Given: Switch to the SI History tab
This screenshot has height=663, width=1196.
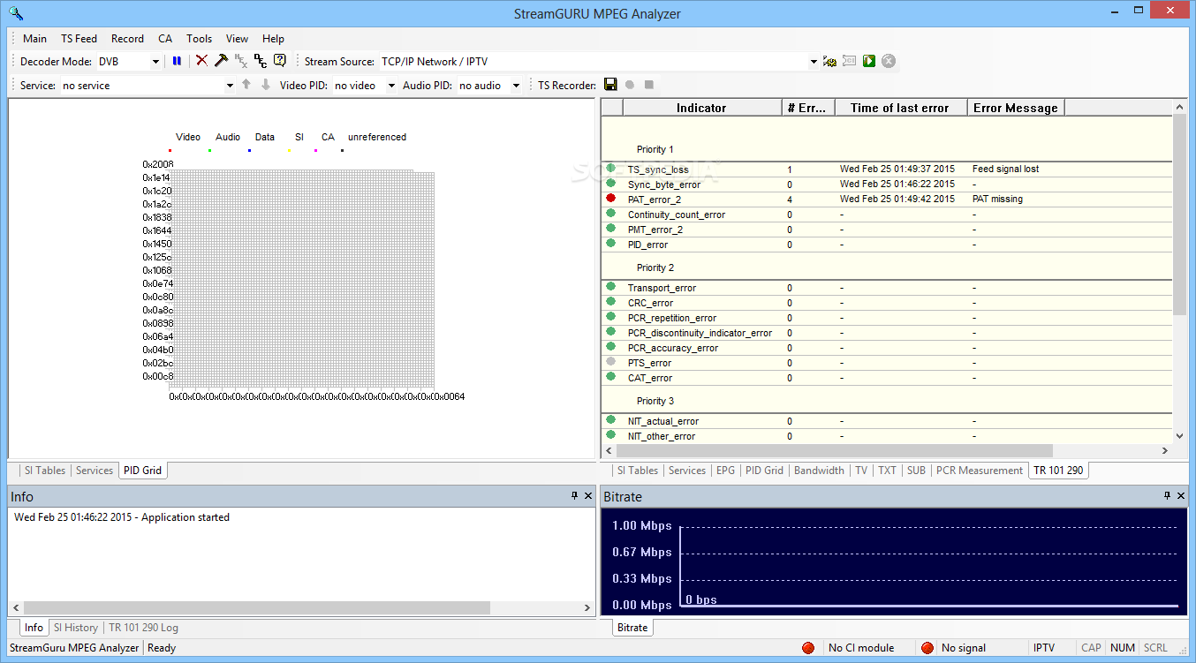Looking at the screenshot, I should 75,628.
